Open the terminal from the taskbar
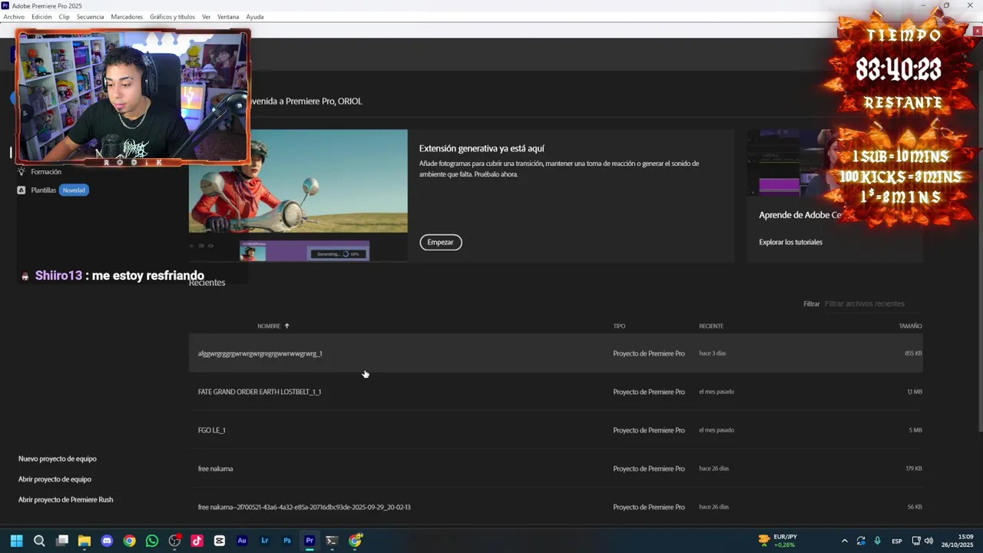The height and width of the screenshot is (553, 983). click(x=332, y=541)
